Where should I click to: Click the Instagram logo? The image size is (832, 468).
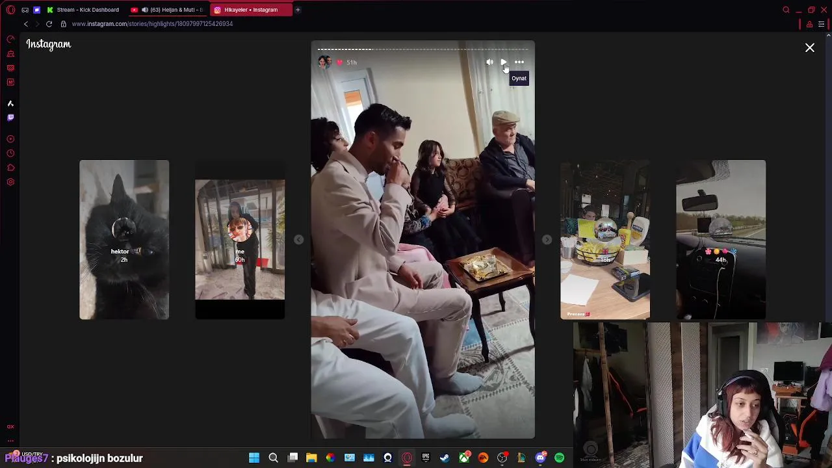tap(49, 44)
